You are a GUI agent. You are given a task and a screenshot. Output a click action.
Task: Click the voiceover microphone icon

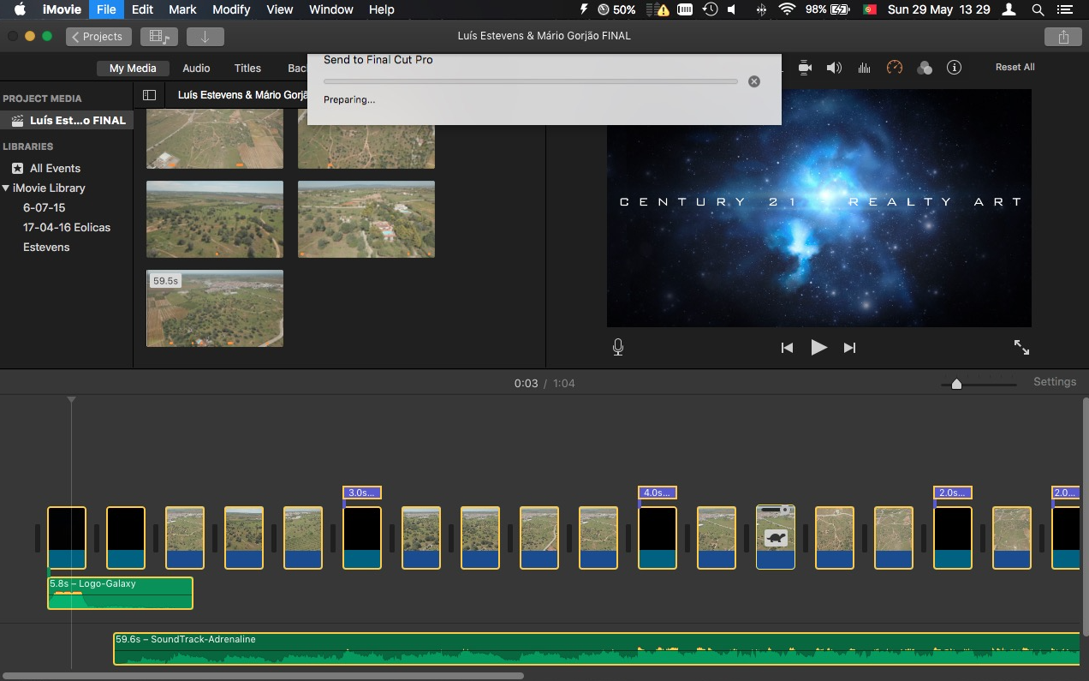pos(618,347)
